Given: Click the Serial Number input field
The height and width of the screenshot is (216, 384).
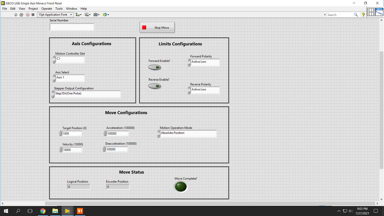Looking at the screenshot, I should (x=72, y=27).
